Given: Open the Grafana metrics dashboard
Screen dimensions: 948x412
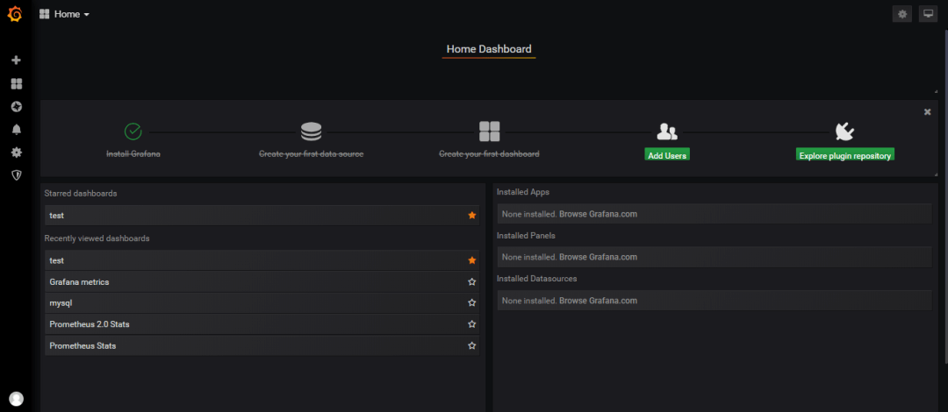Looking at the screenshot, I should [262, 282].
